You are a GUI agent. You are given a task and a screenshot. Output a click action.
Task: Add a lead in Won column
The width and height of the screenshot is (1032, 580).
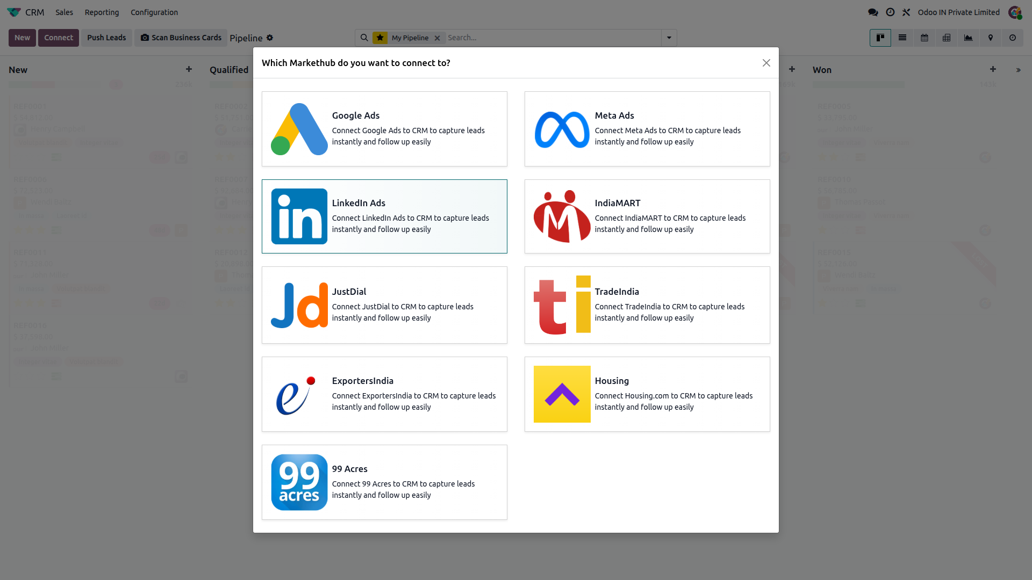993,69
